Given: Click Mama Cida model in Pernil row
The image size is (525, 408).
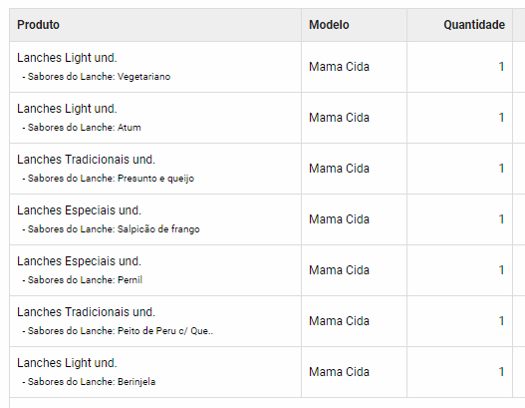Looking at the screenshot, I should point(339,270).
